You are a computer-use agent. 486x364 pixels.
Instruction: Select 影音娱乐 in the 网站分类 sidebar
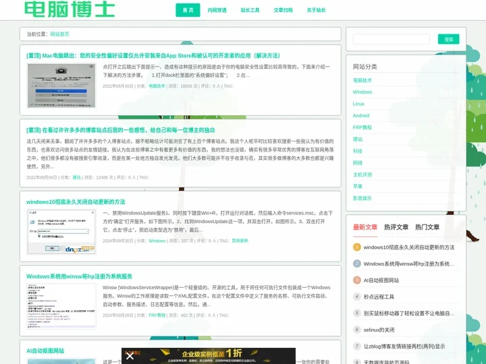coord(362,198)
